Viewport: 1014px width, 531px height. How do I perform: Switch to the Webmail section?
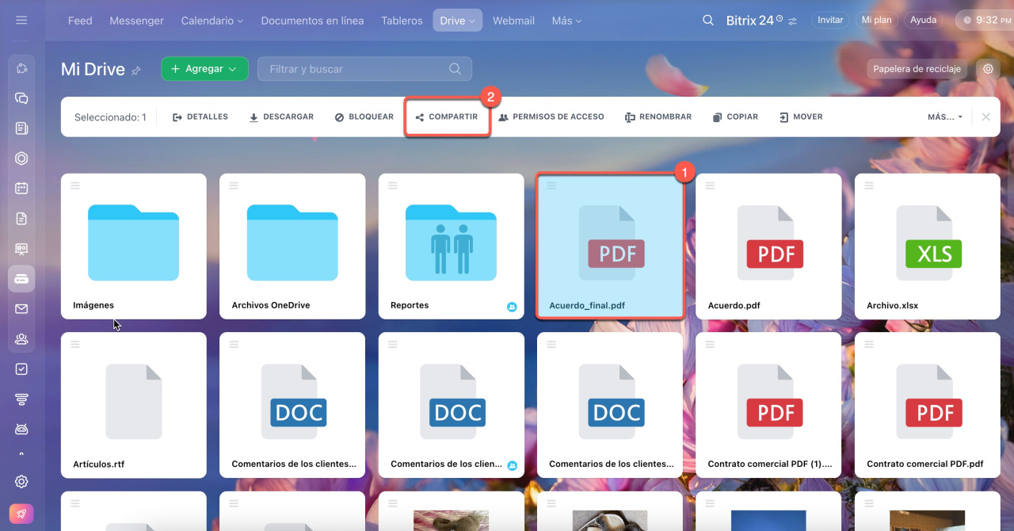click(x=513, y=21)
